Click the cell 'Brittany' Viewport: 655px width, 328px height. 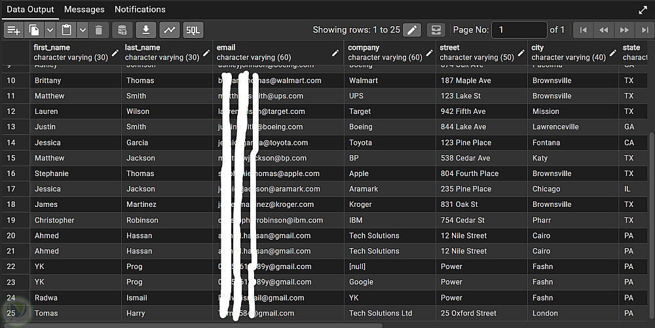coord(75,81)
